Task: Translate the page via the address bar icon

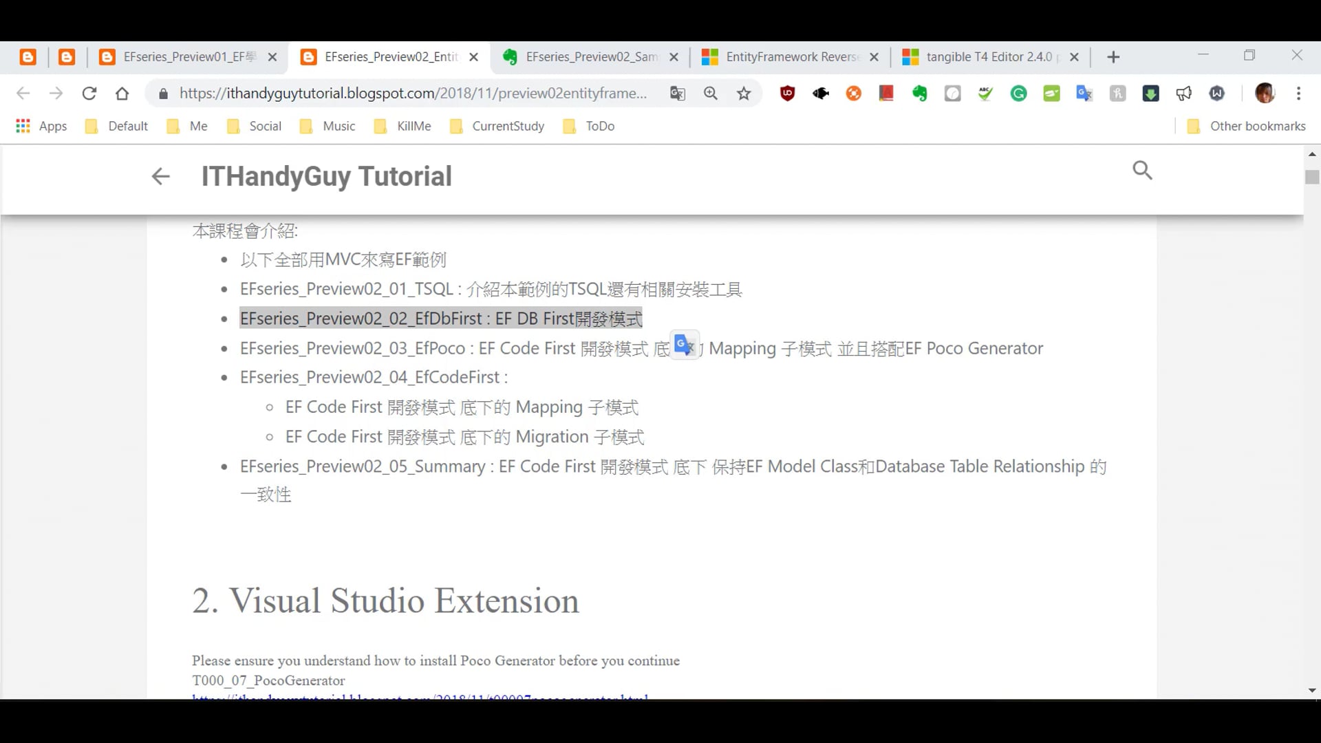Action: 678,93
